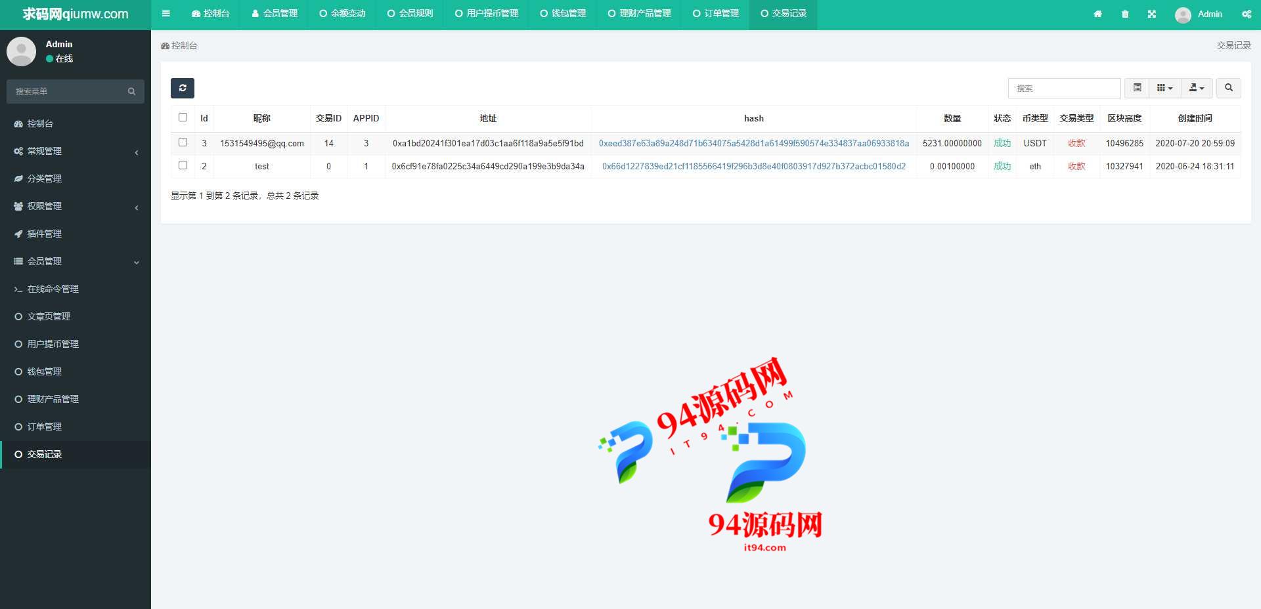1261x609 pixels.
Task: Click 成功 status in row 3
Action: coord(1002,143)
